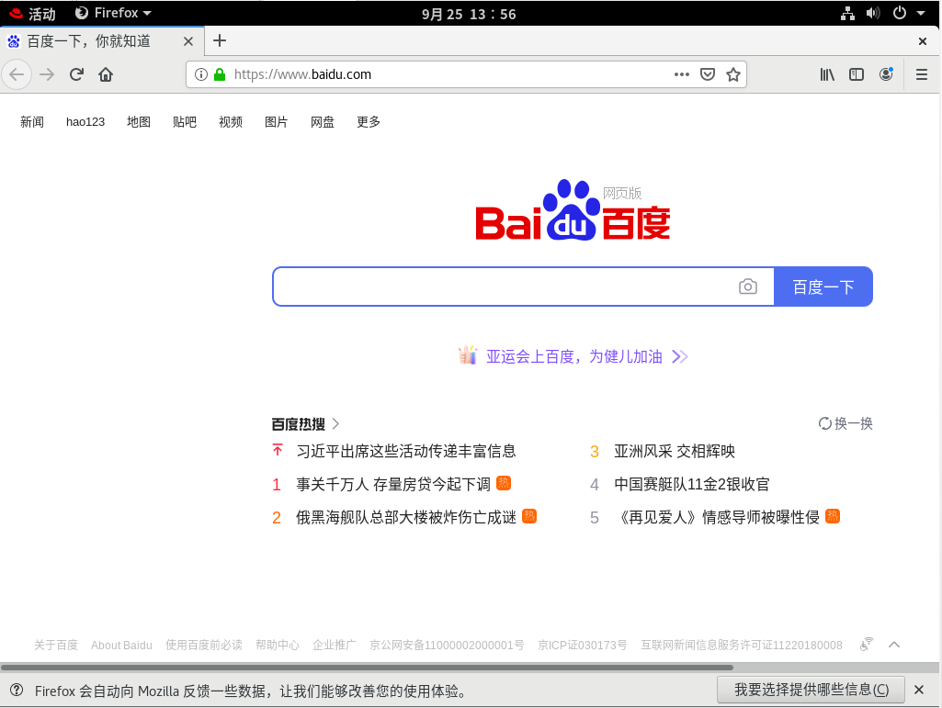Show site information icon in address bar

click(201, 74)
